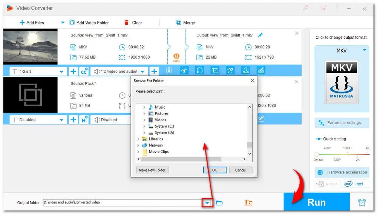Click the GPU acceleration chip icon
377x214 pixels.
pyautogui.click(x=176, y=57)
